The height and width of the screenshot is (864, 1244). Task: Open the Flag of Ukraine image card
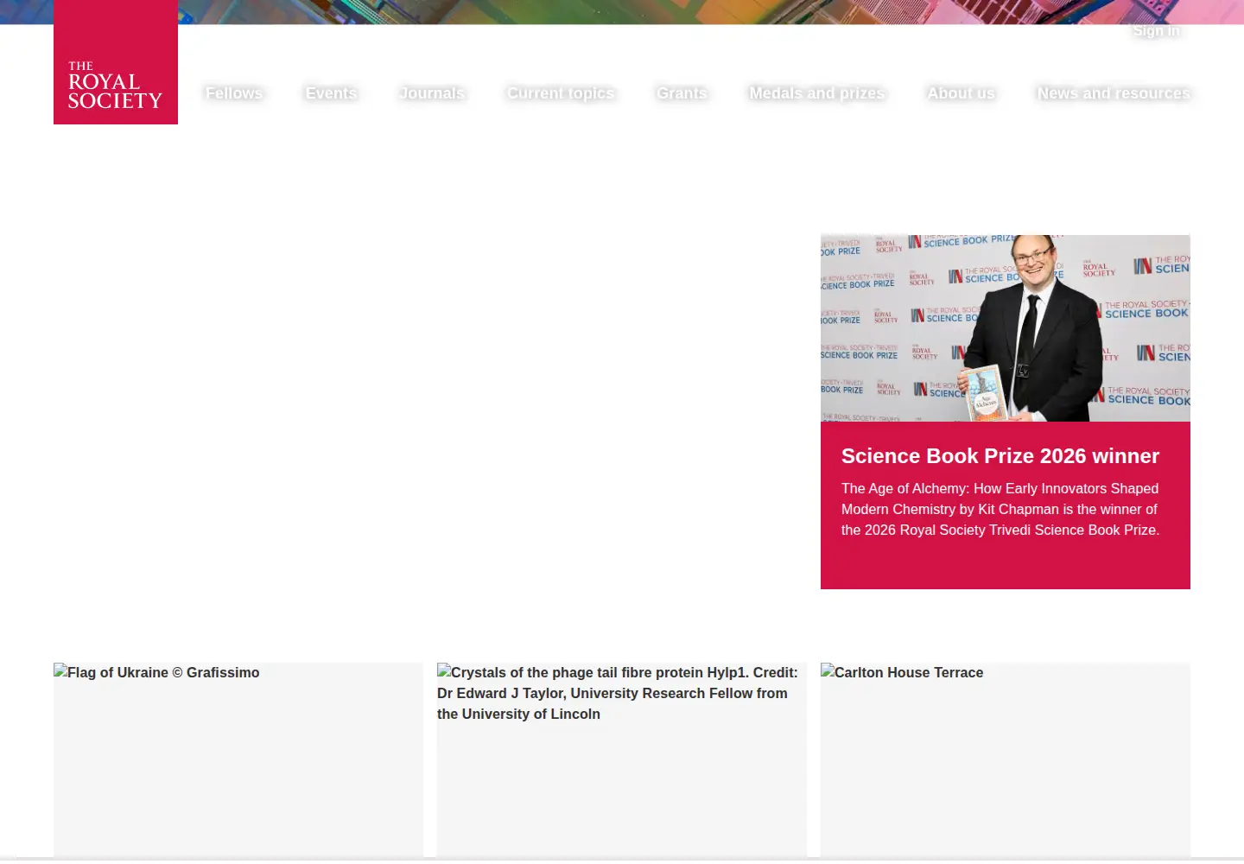[238, 760]
